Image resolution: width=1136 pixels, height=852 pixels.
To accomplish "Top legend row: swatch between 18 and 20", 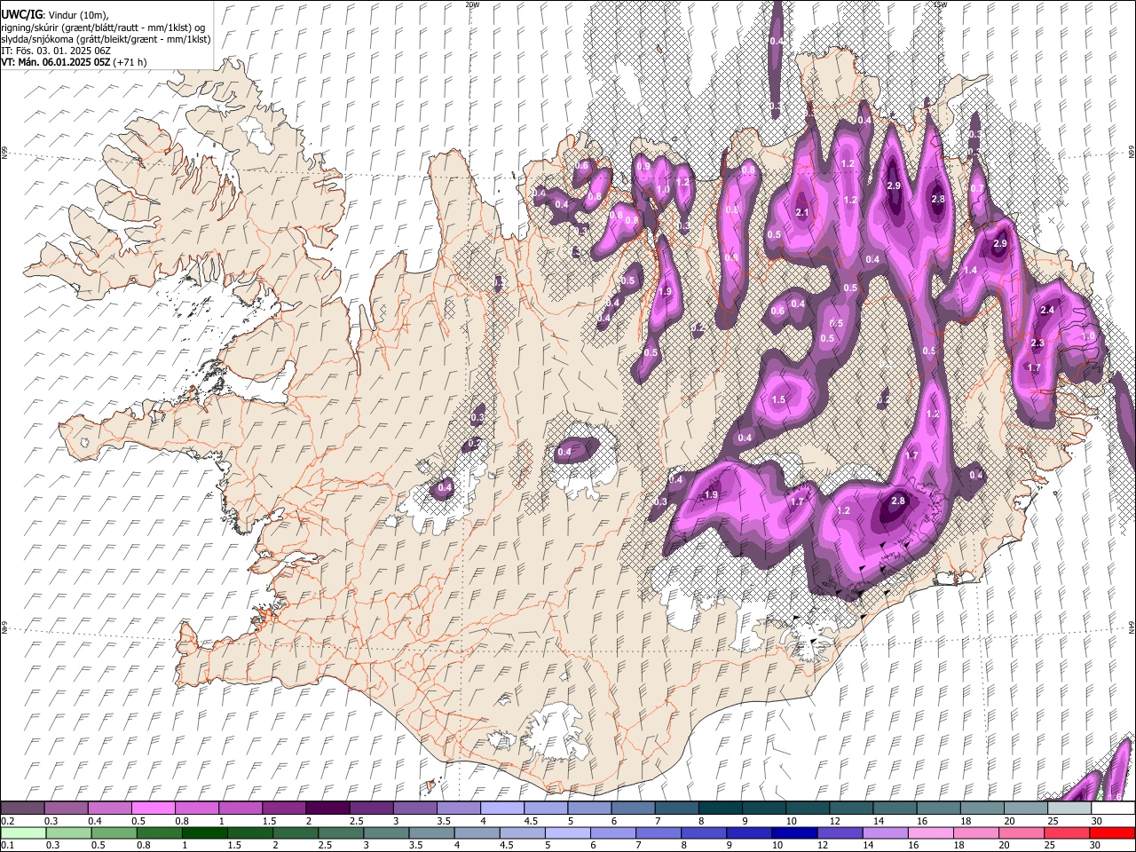I will coord(981,809).
